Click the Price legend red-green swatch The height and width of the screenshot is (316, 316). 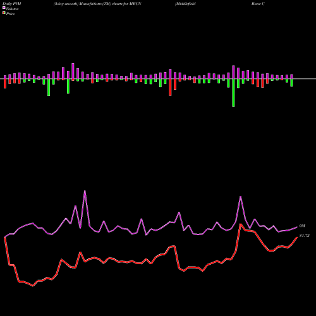(x=4, y=13)
